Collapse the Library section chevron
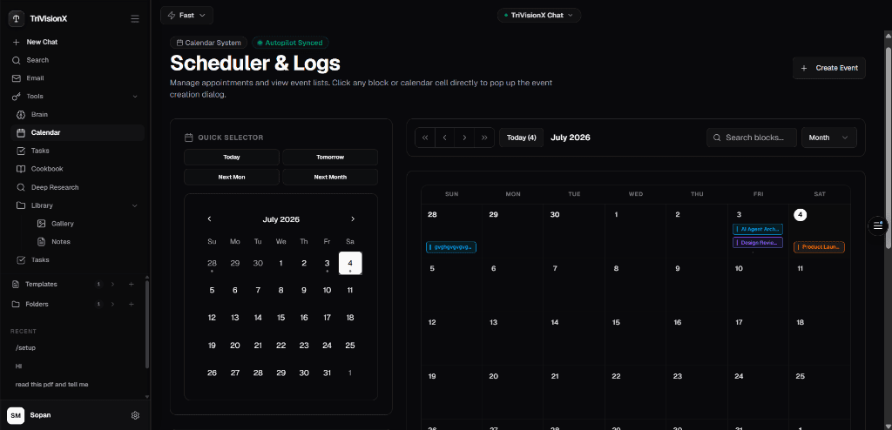The height and width of the screenshot is (430, 892). (135, 205)
